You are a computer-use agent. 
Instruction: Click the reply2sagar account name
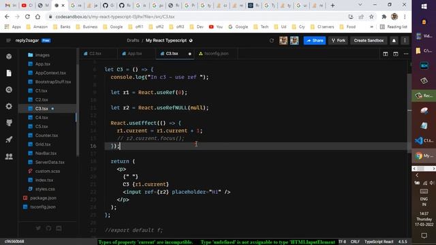27,41
